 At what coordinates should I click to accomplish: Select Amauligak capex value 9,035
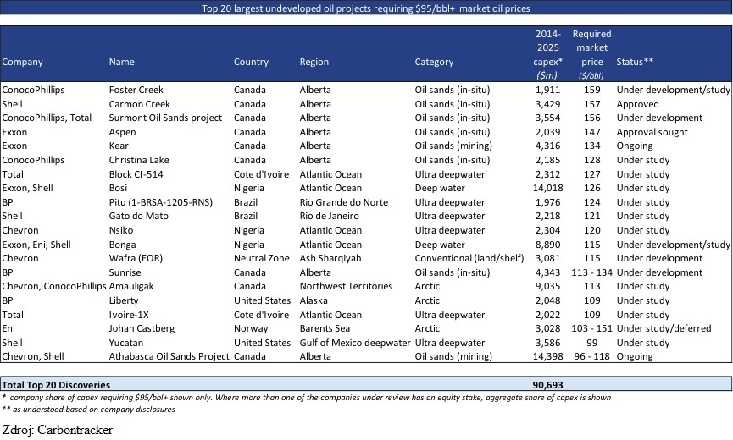(x=548, y=286)
